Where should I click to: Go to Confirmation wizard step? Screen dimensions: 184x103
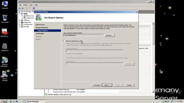[x=40, y=33]
